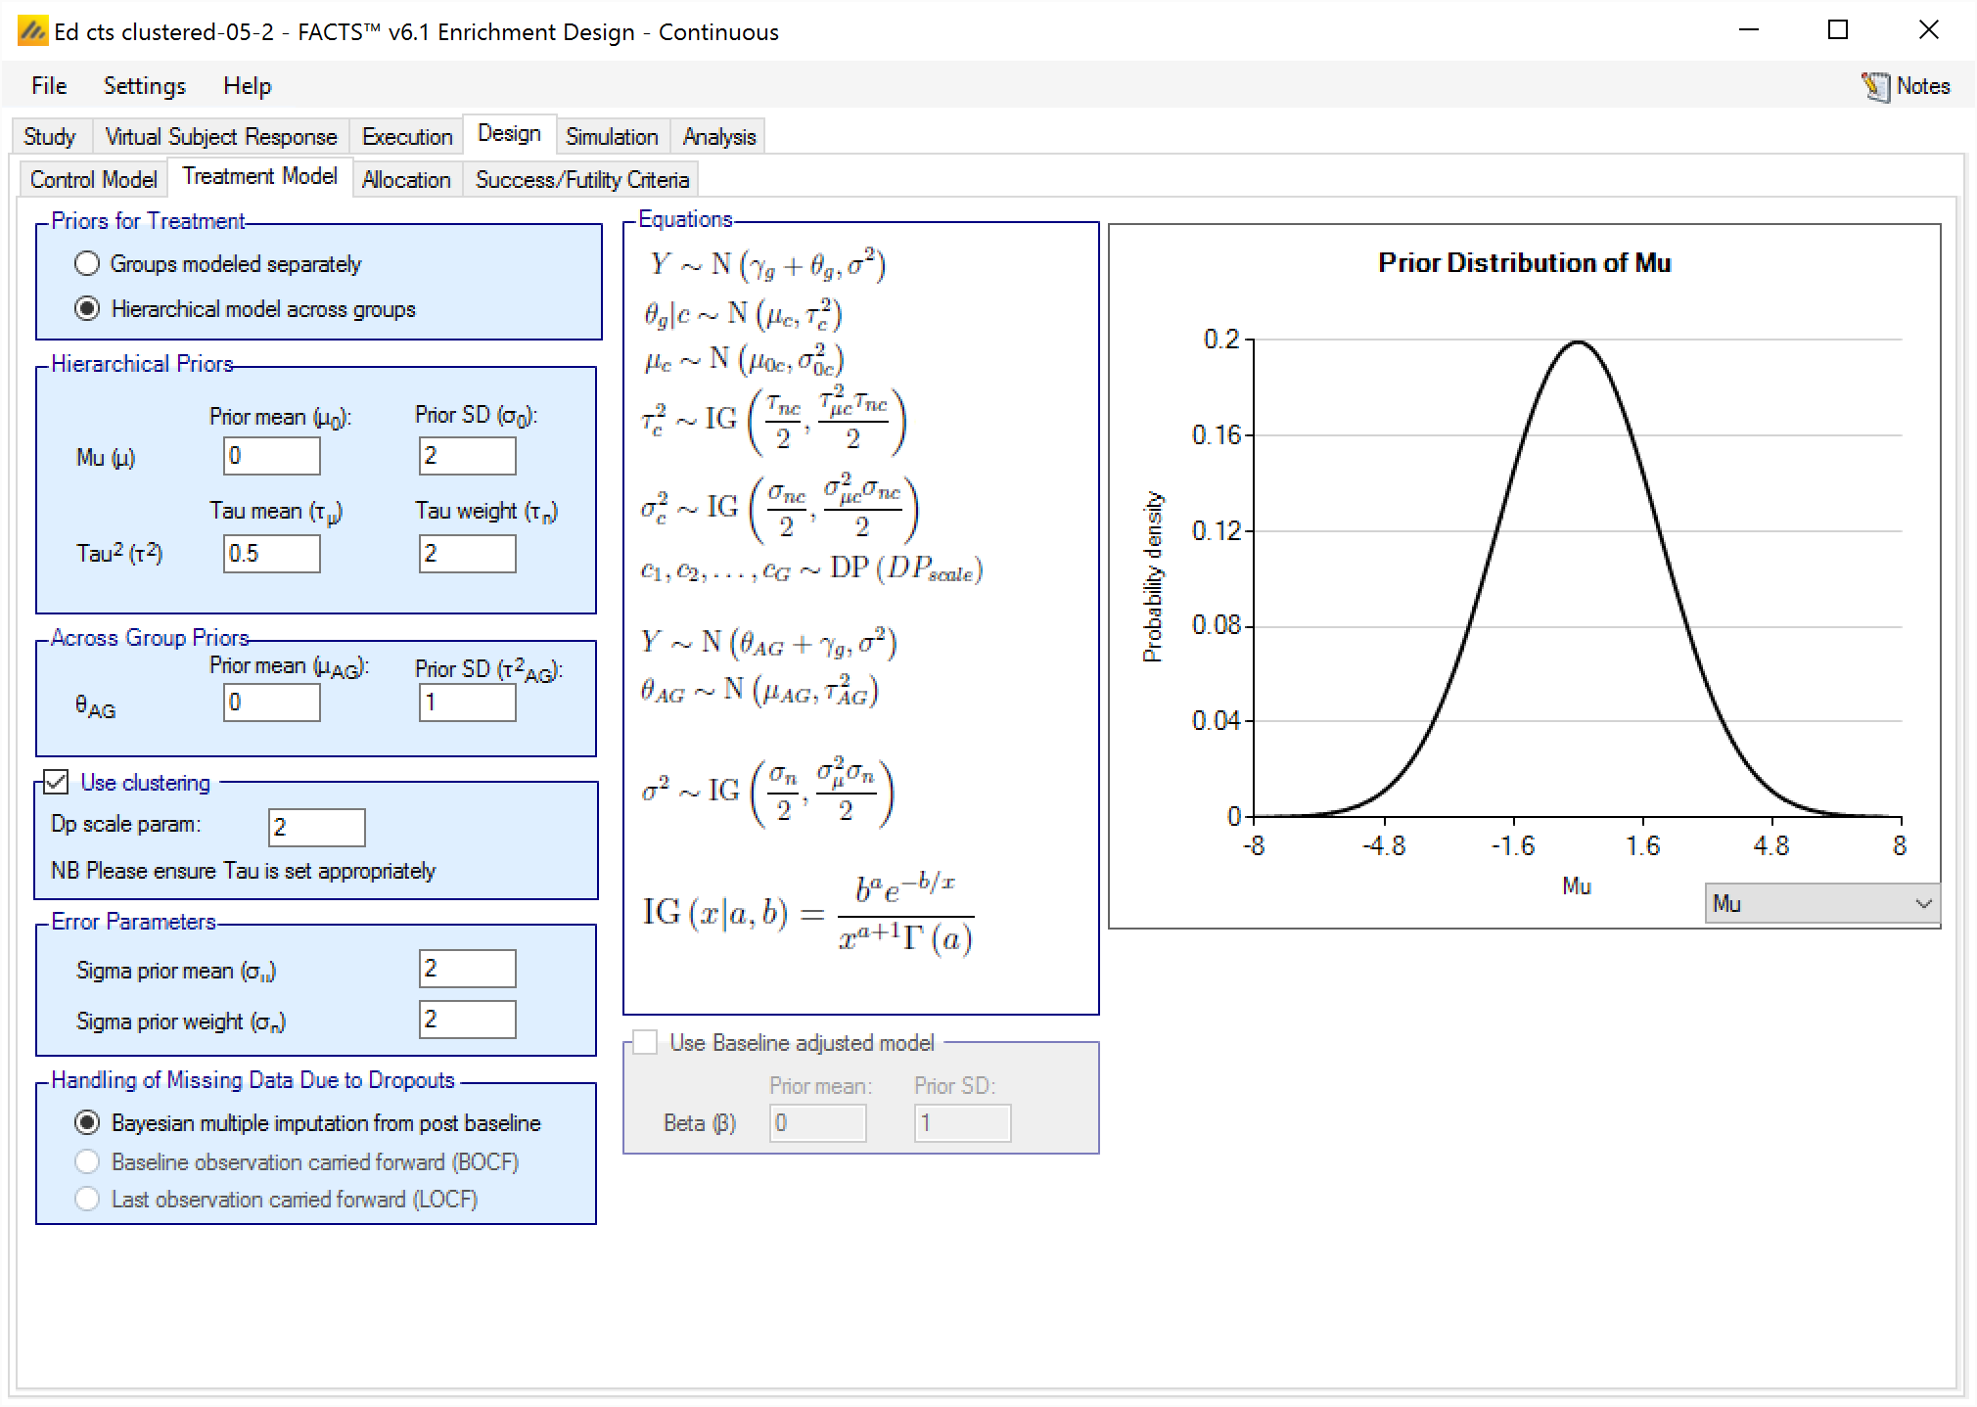
Task: Open the Help menu
Action: click(x=247, y=86)
